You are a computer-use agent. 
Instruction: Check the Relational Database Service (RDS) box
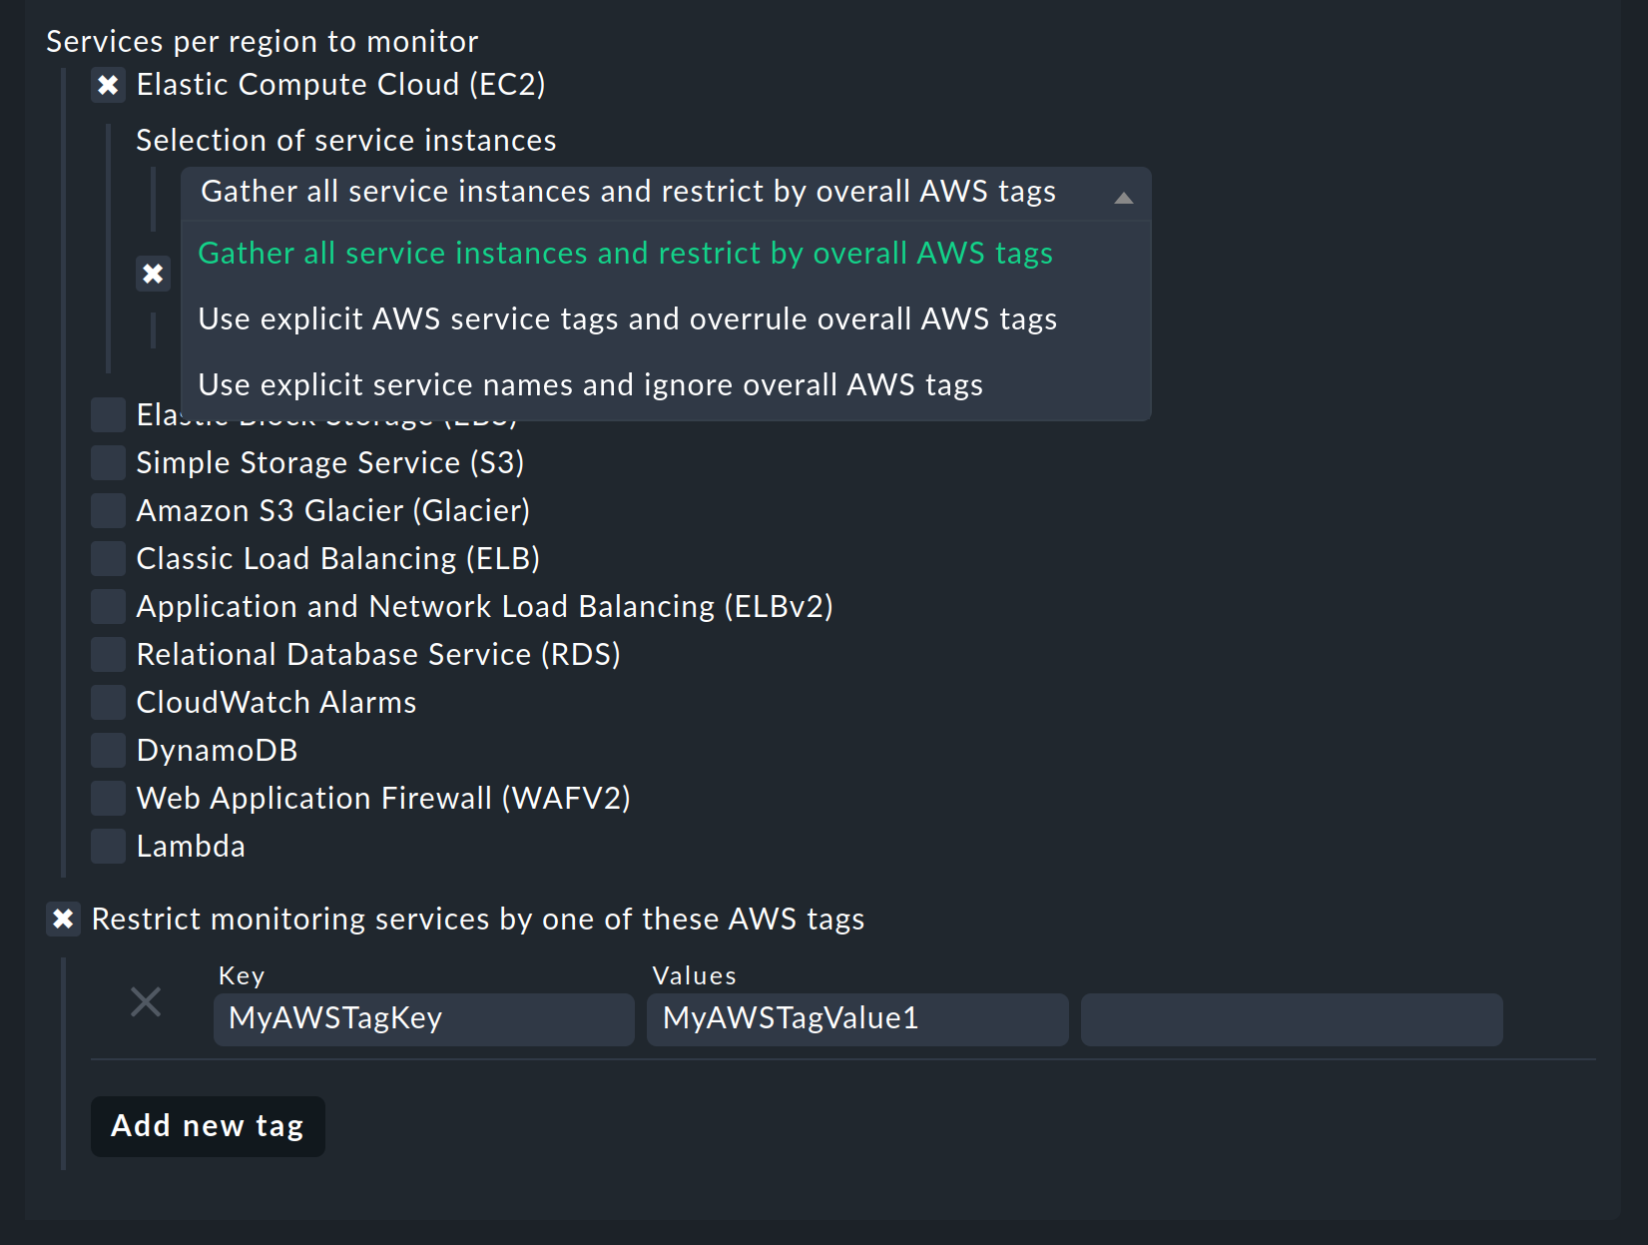point(107,654)
